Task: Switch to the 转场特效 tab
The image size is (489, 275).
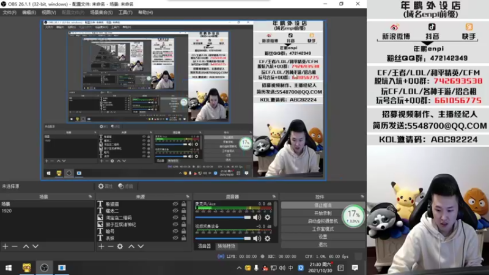Action: (226, 246)
